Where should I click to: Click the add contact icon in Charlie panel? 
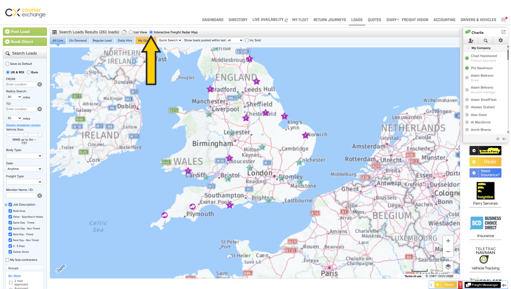tap(471, 41)
